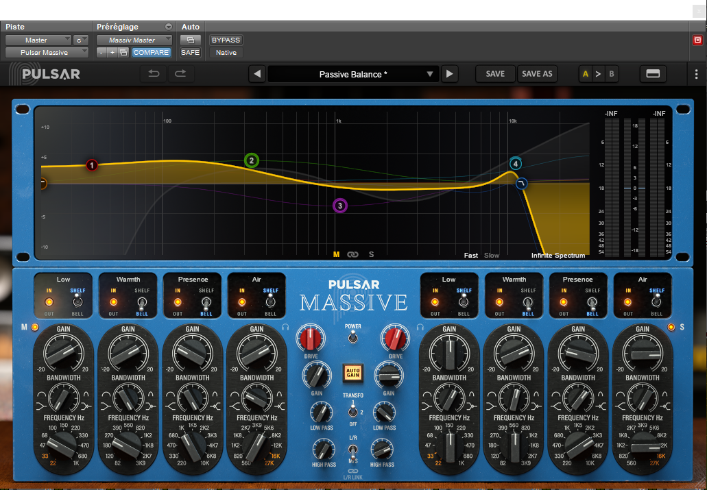Viewport: 707px width, 490px height.
Task: Click the SAVE AS button
Action: tap(537, 74)
